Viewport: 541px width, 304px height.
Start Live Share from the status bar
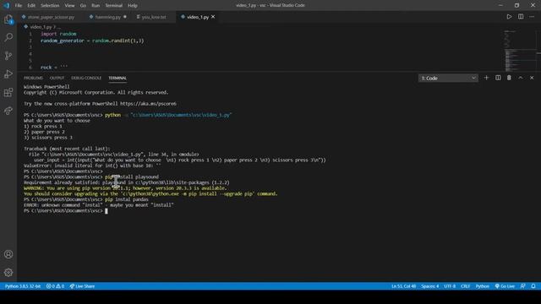(x=82, y=286)
